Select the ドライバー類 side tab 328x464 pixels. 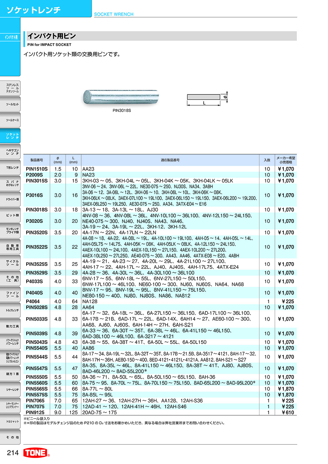(10, 199)
